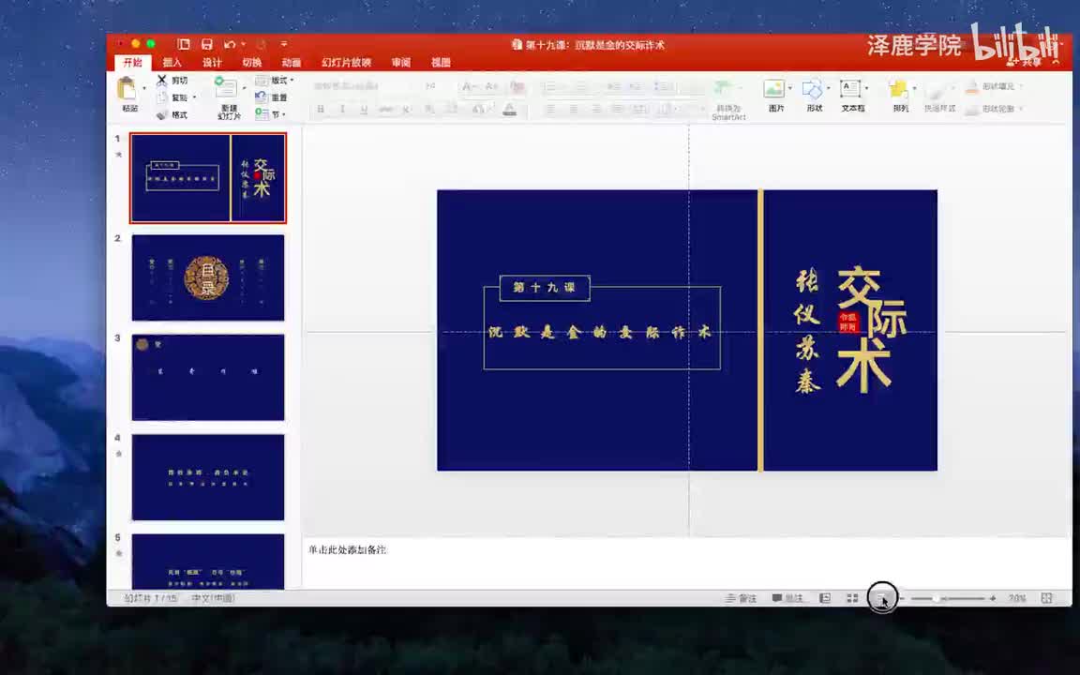Click the Paste clipboard icon
1080x675 pixels.
[x=127, y=90]
